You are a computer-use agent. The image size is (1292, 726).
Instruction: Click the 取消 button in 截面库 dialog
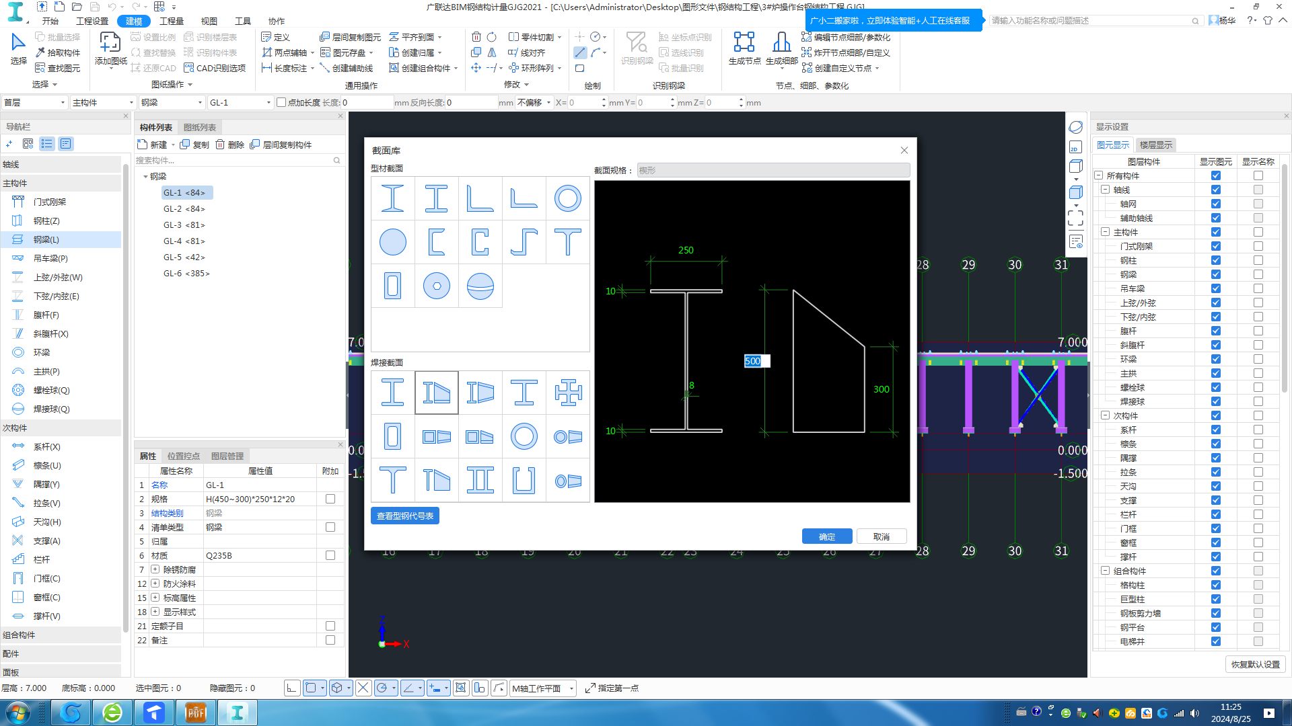(882, 536)
